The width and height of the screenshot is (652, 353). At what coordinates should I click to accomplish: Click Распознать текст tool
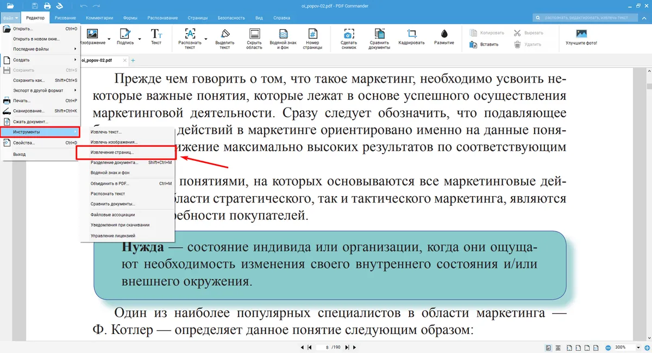190,39
